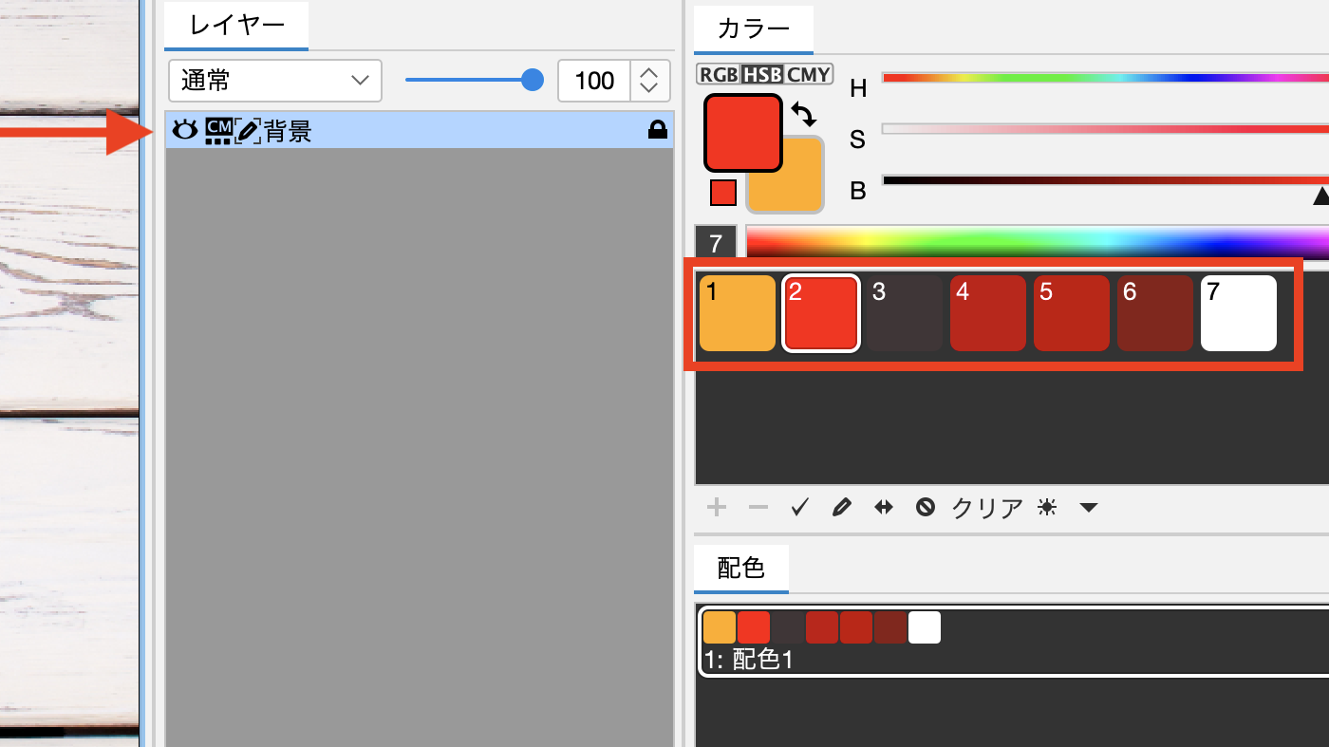Viewport: 1329px width, 747px height.
Task: Open palette options dropdown triangle
Action: tap(1089, 508)
